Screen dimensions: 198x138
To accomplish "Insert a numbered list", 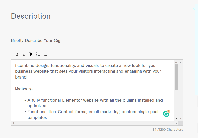I will point(38,54).
